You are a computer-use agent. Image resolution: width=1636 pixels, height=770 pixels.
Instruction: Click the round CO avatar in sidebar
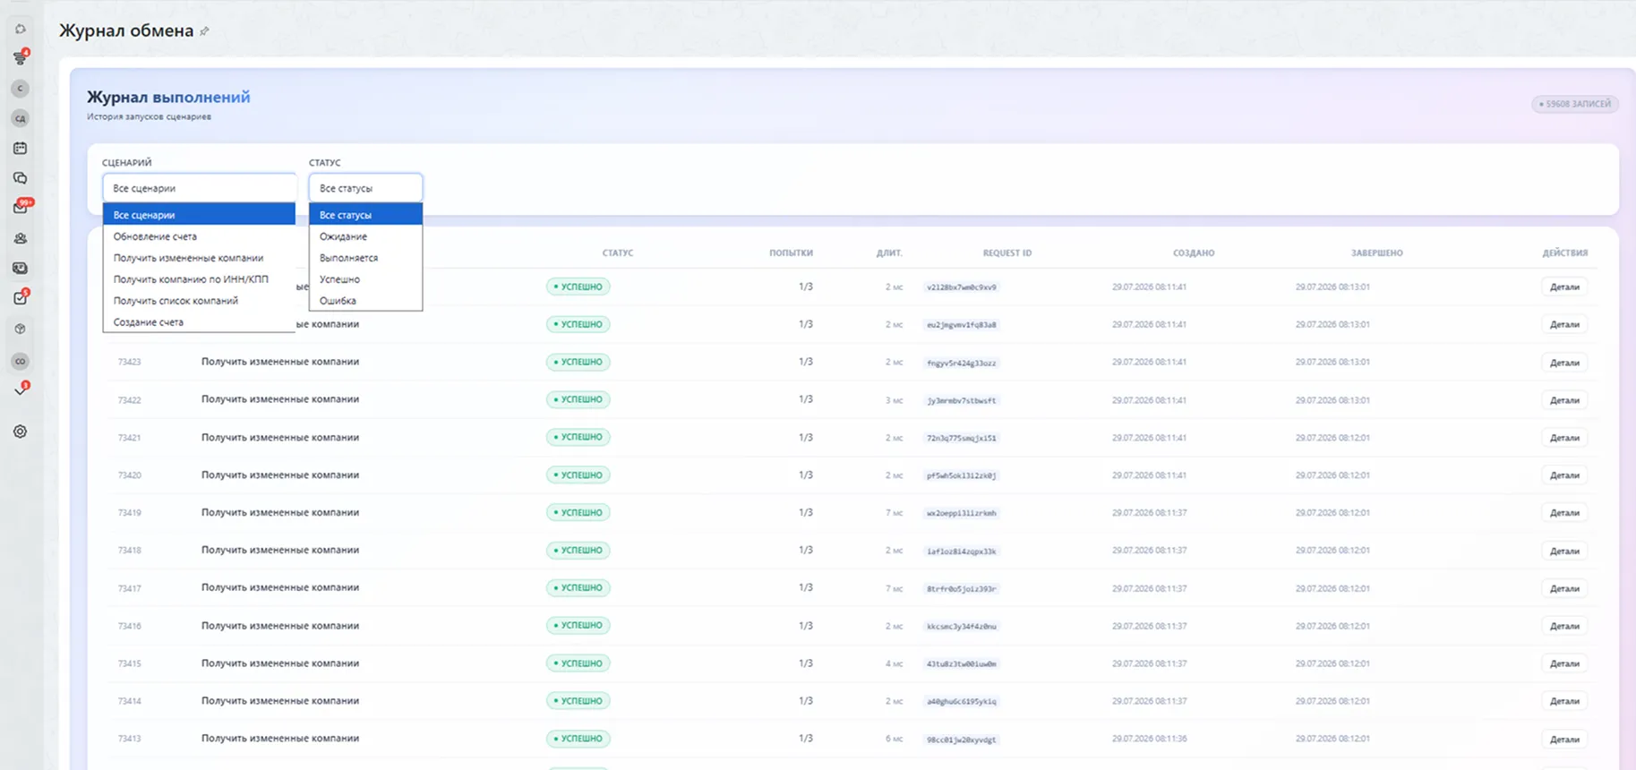point(20,361)
